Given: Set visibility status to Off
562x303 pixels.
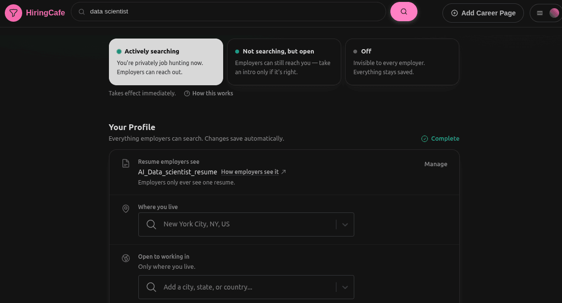Looking at the screenshot, I should [x=402, y=62].
